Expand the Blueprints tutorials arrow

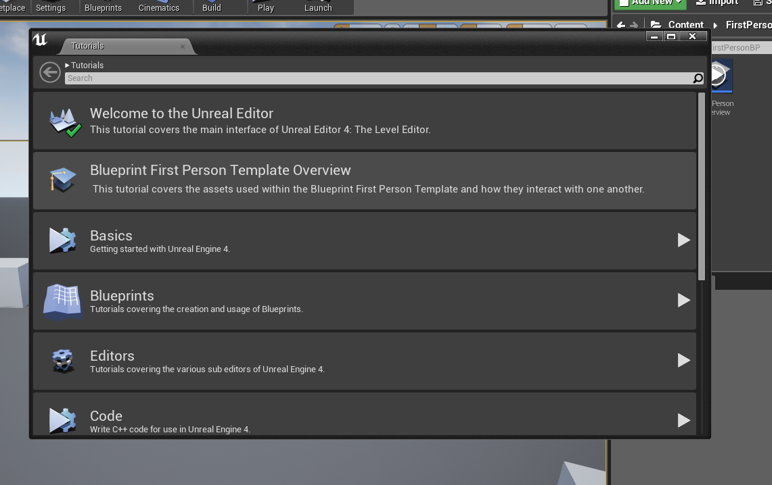point(683,301)
